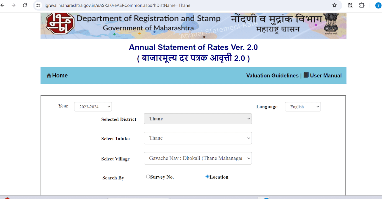Click the Chrome profile avatar
Screen dimensions: 382x199
[x=378, y=5]
